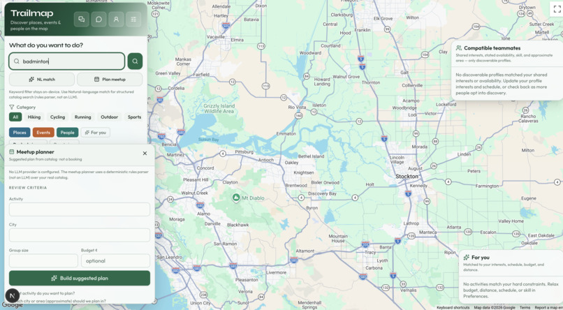Click the San Ramon map label
563x310 pixels.
point(225,244)
